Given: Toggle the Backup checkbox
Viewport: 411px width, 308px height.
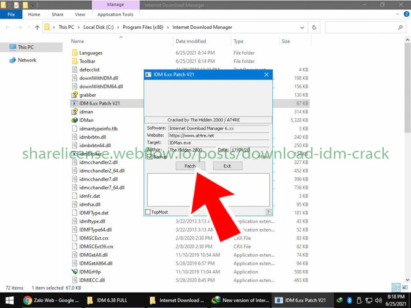Looking at the screenshot, I should pyautogui.click(x=150, y=156).
